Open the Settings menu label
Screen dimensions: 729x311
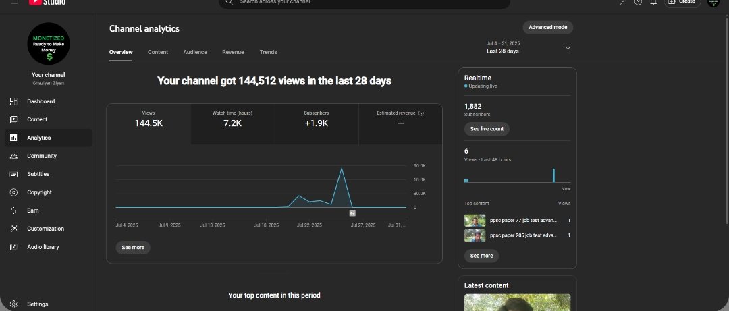38,304
